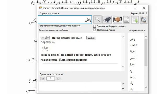Click the magnifying glass search icon
This screenshot has width=167, height=94.
click(x=97, y=20)
